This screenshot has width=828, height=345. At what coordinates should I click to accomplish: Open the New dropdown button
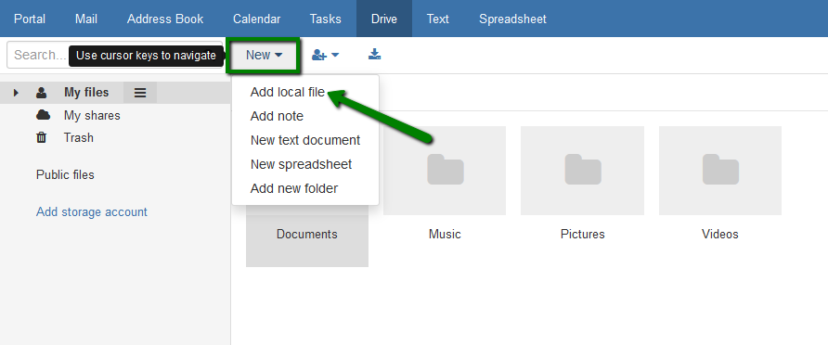coord(264,55)
